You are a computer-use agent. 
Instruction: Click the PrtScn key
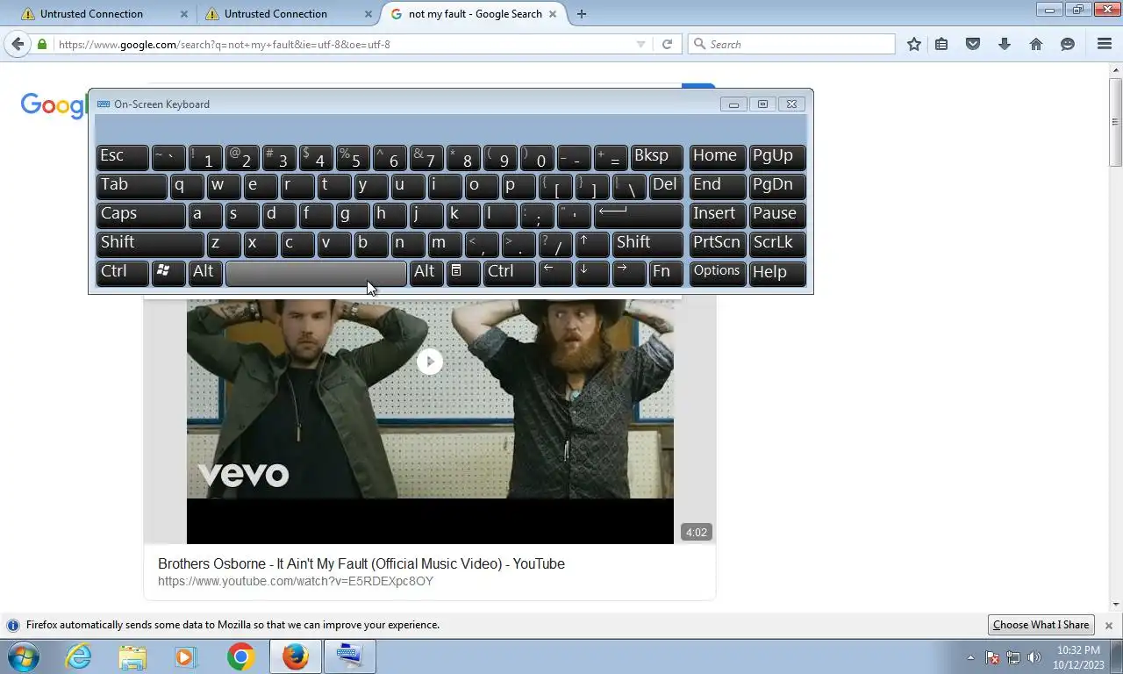click(x=718, y=243)
